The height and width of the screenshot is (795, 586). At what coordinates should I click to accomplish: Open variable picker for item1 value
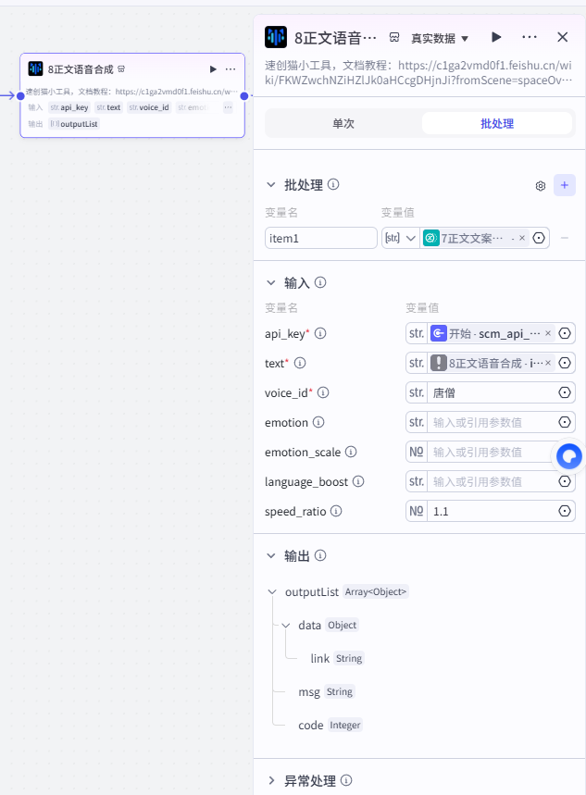(x=539, y=238)
